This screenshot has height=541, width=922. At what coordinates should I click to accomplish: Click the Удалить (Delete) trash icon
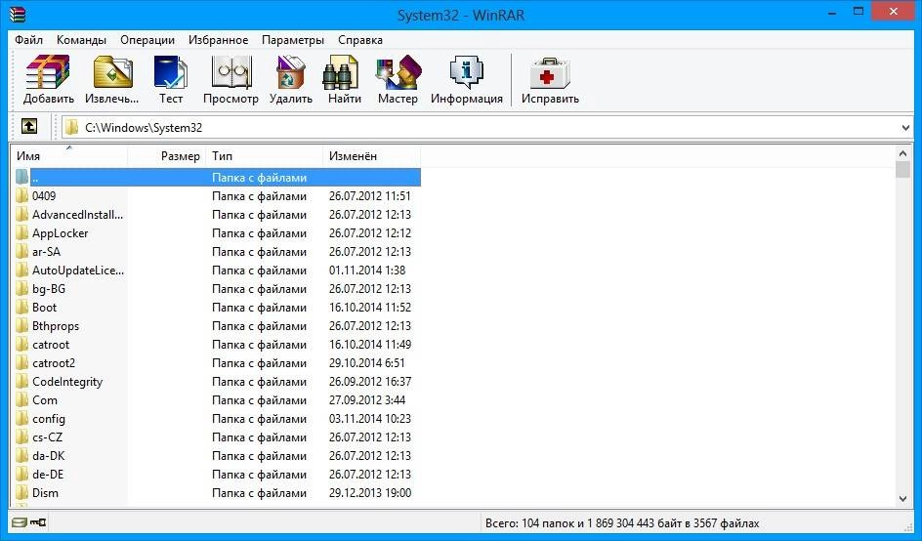tap(290, 72)
